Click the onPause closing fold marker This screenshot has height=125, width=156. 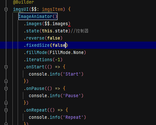6,103
